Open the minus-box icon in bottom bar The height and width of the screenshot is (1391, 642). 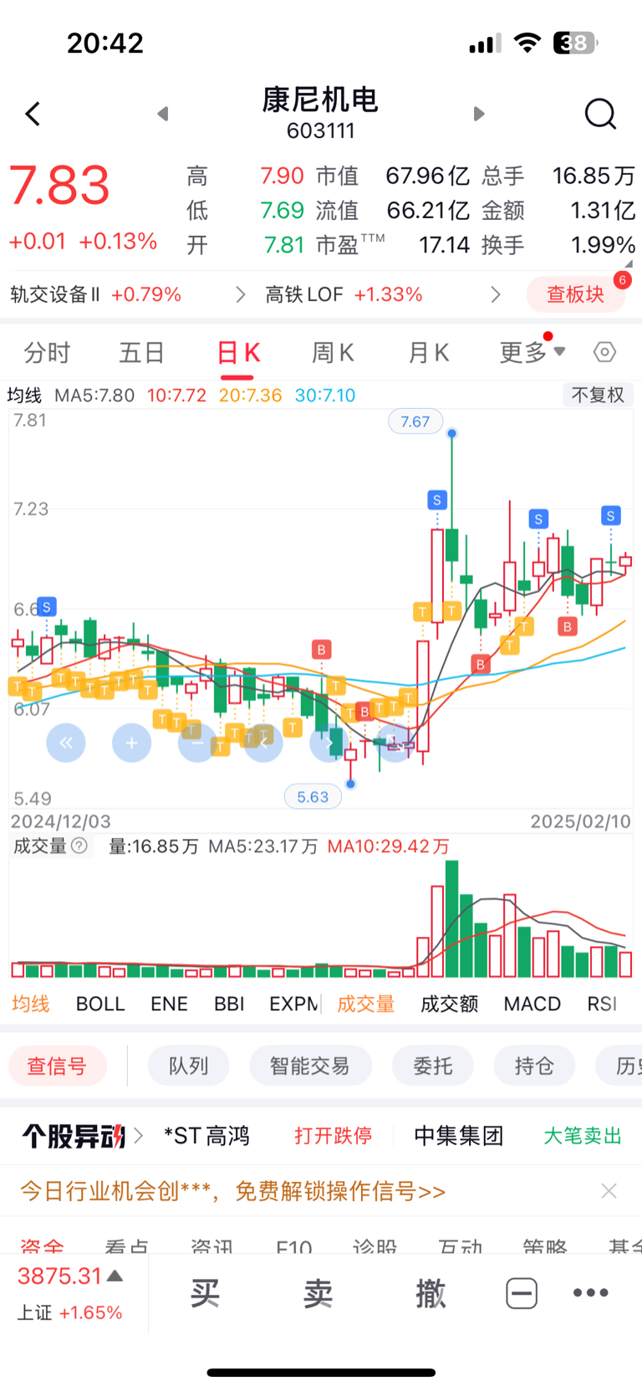coord(522,1293)
